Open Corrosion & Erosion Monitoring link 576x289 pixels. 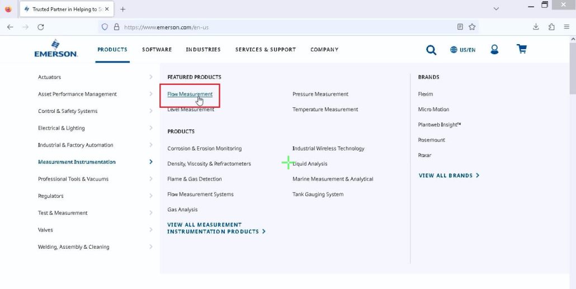point(205,148)
